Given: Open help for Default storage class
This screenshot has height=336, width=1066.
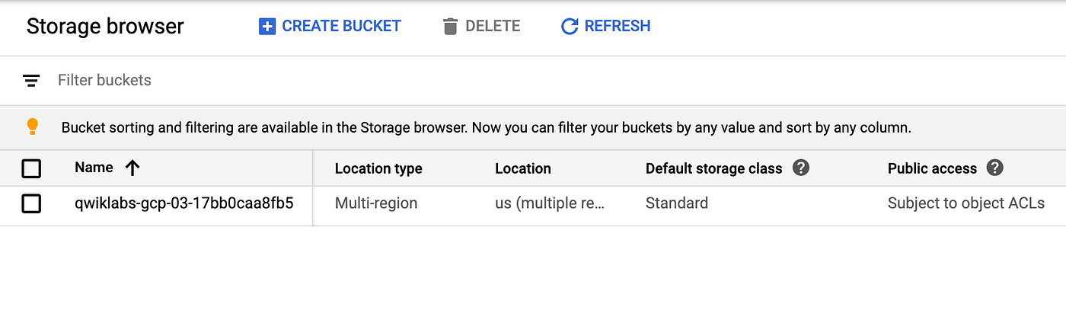Looking at the screenshot, I should pos(800,168).
